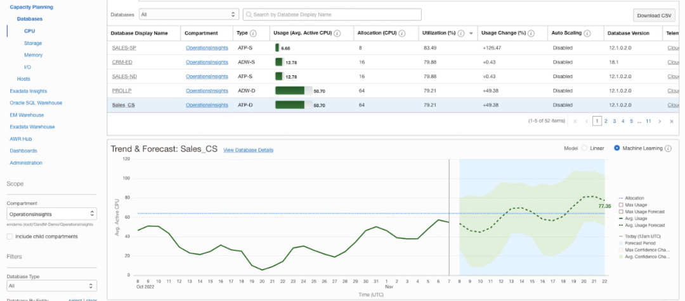The height and width of the screenshot is (301, 685).
Task: Select the Machine Learning model option
Action: 616,148
